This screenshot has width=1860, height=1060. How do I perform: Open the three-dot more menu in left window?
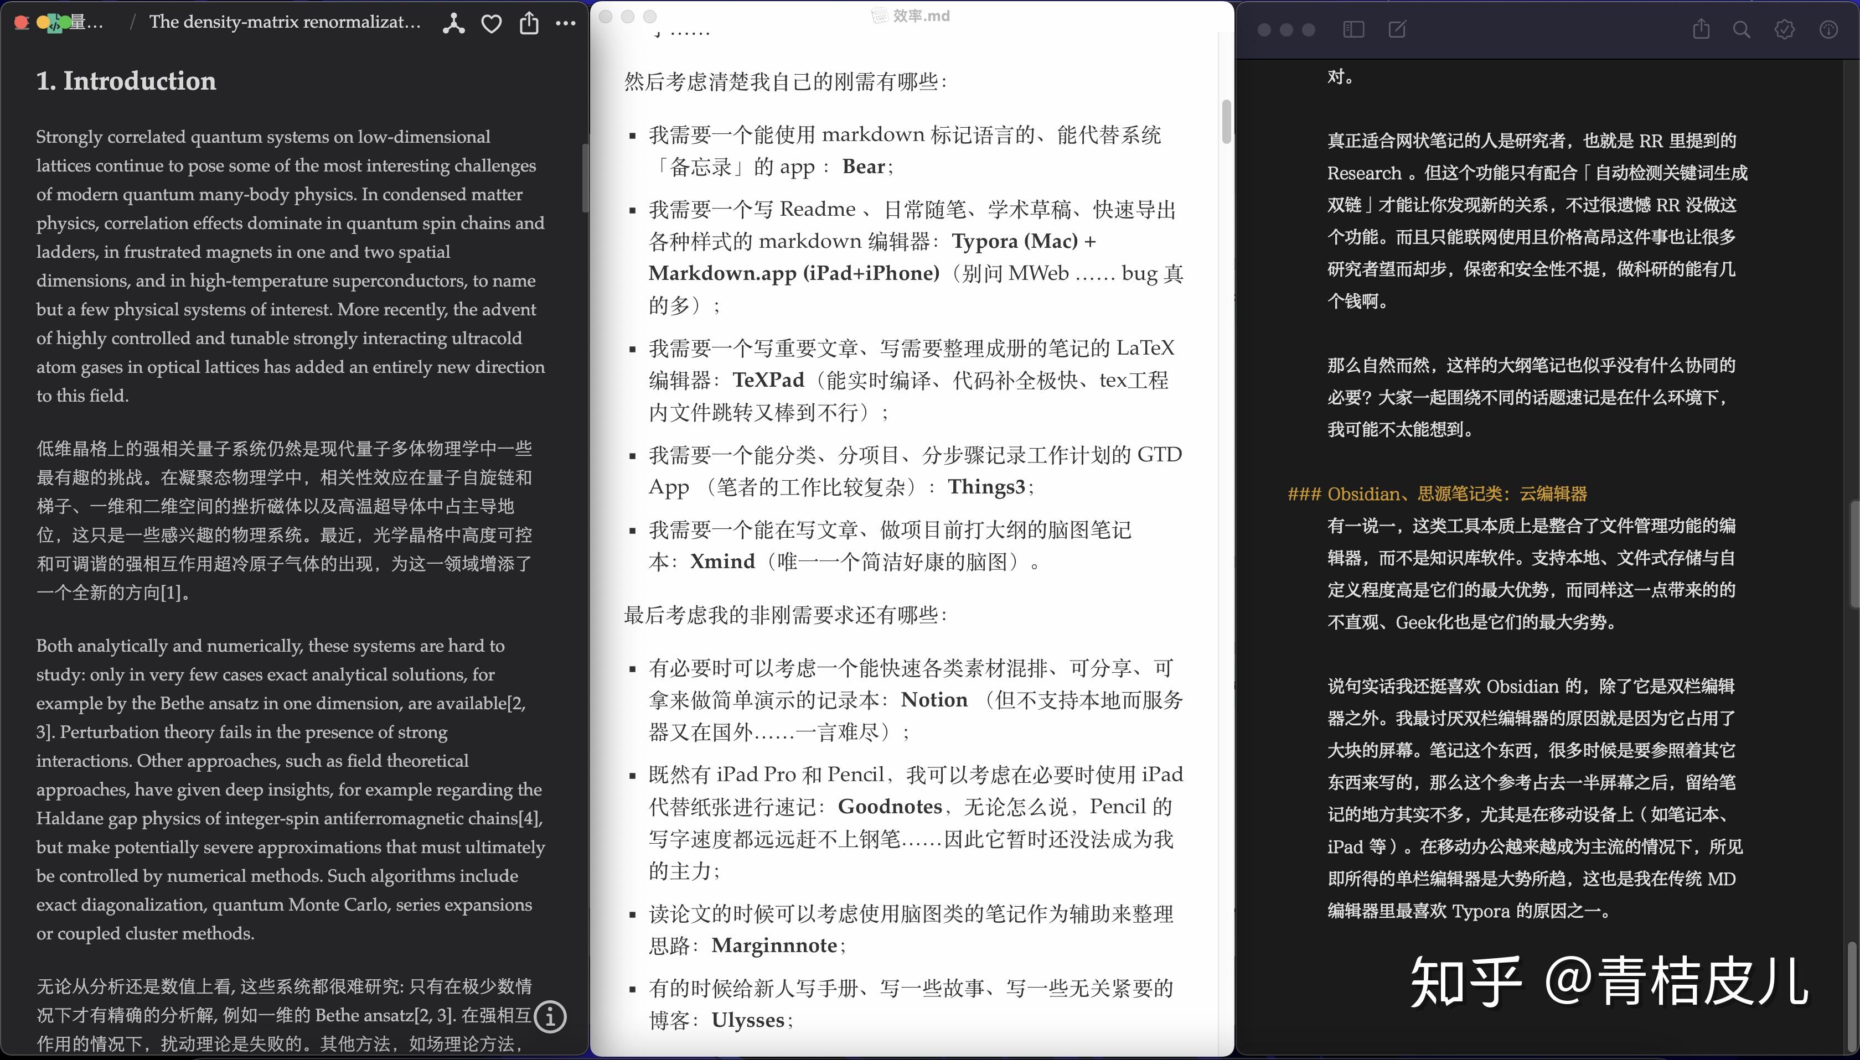click(x=566, y=23)
